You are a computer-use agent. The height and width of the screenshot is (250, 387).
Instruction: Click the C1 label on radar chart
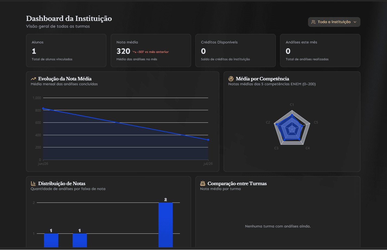[x=292, y=105]
